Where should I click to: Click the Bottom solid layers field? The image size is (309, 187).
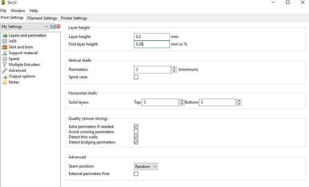[x=217, y=103]
